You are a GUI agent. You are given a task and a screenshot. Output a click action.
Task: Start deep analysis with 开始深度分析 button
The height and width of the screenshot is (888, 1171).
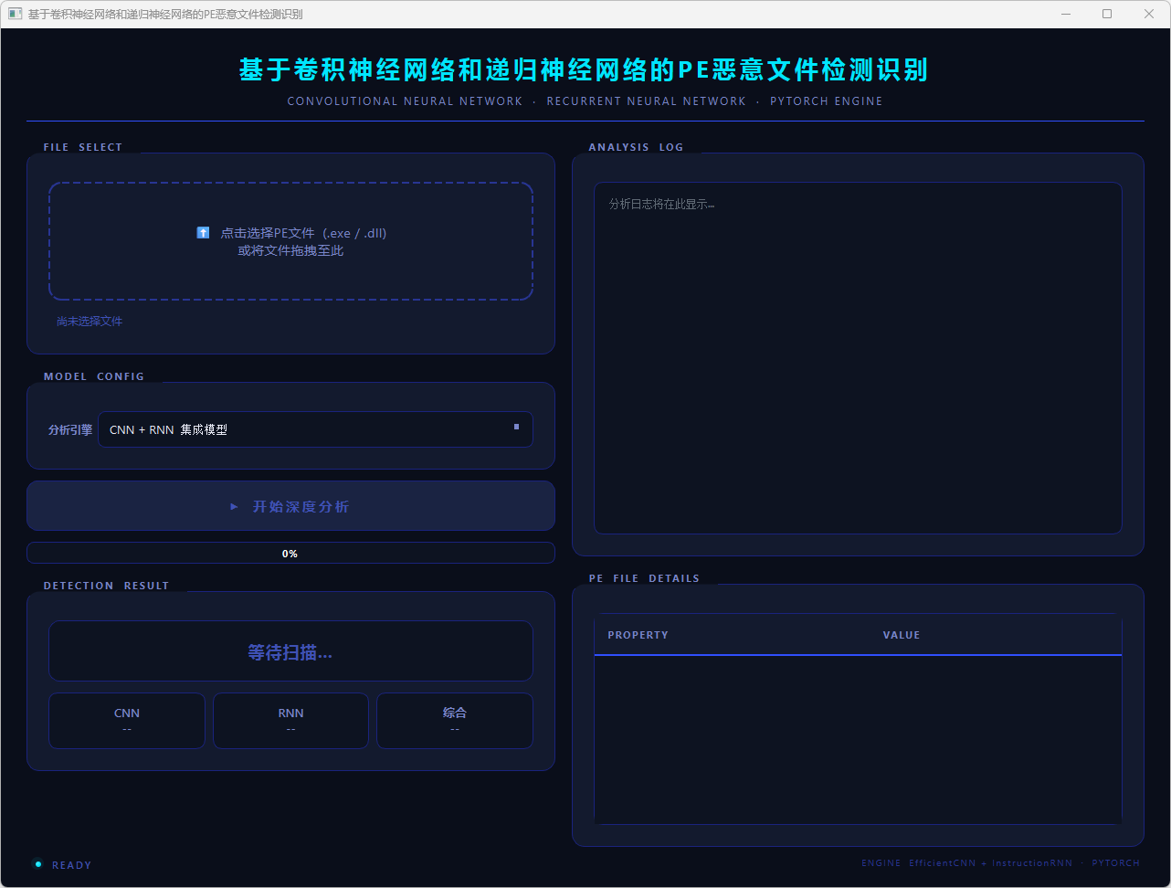(290, 506)
